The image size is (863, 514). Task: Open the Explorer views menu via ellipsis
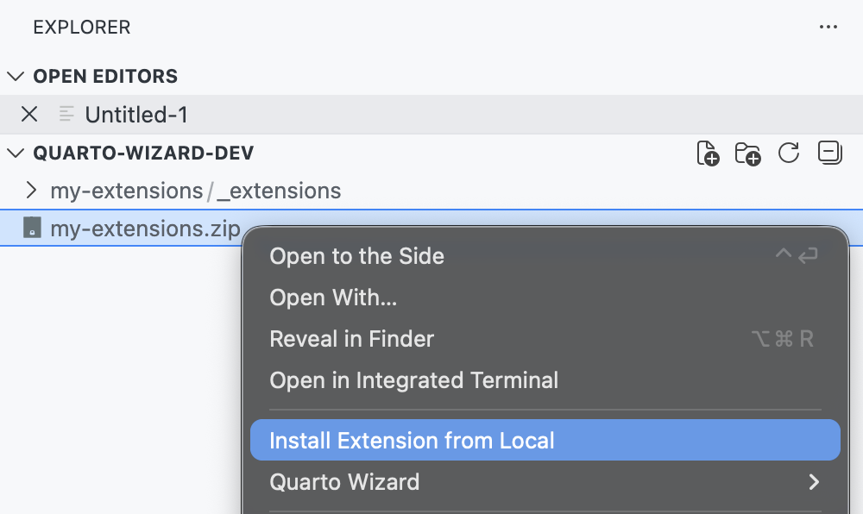point(828,27)
